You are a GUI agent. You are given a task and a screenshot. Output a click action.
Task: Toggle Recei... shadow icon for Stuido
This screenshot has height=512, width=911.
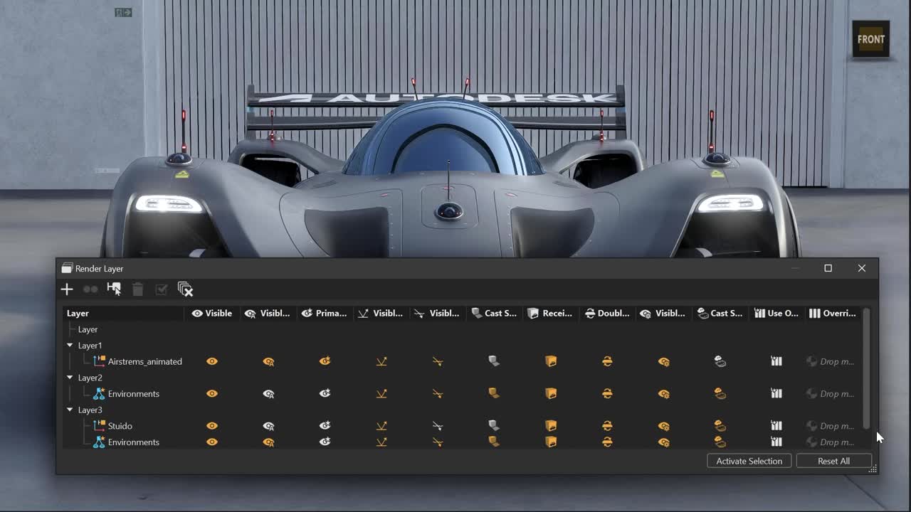tap(551, 426)
